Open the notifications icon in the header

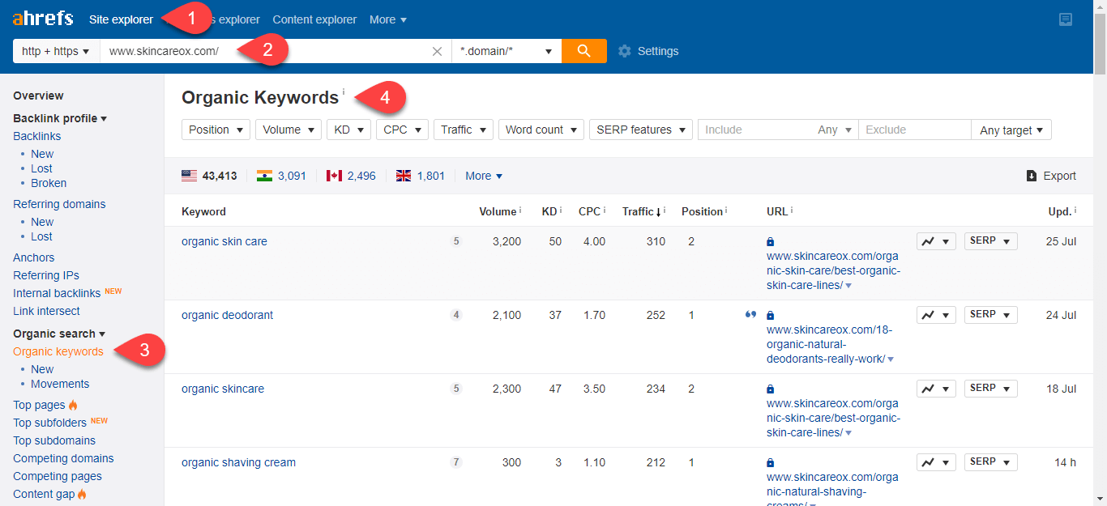(1066, 19)
